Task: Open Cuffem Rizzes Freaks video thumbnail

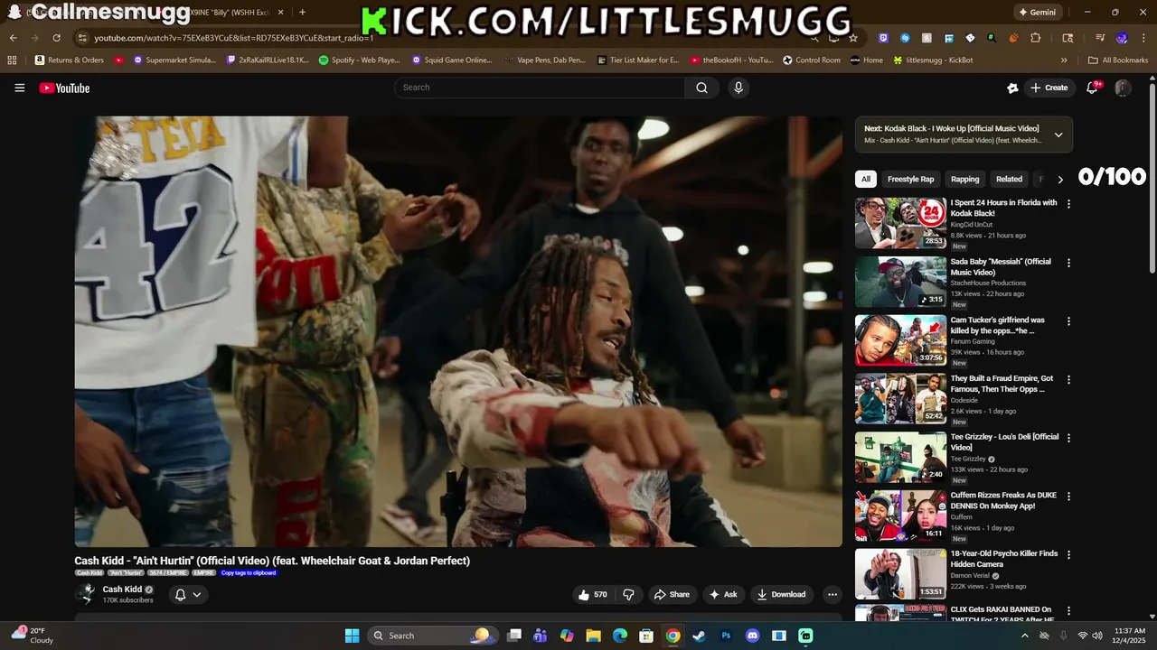Action: click(901, 515)
